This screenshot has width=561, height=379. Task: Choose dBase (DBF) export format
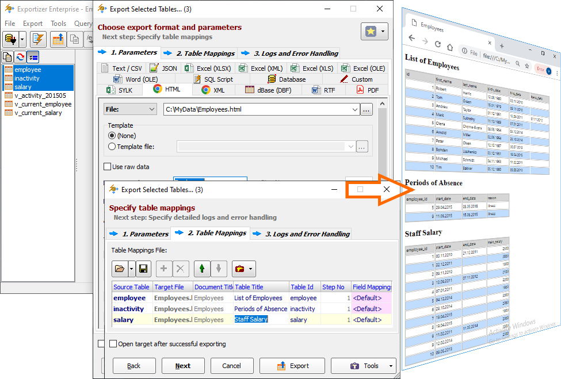tap(268, 90)
